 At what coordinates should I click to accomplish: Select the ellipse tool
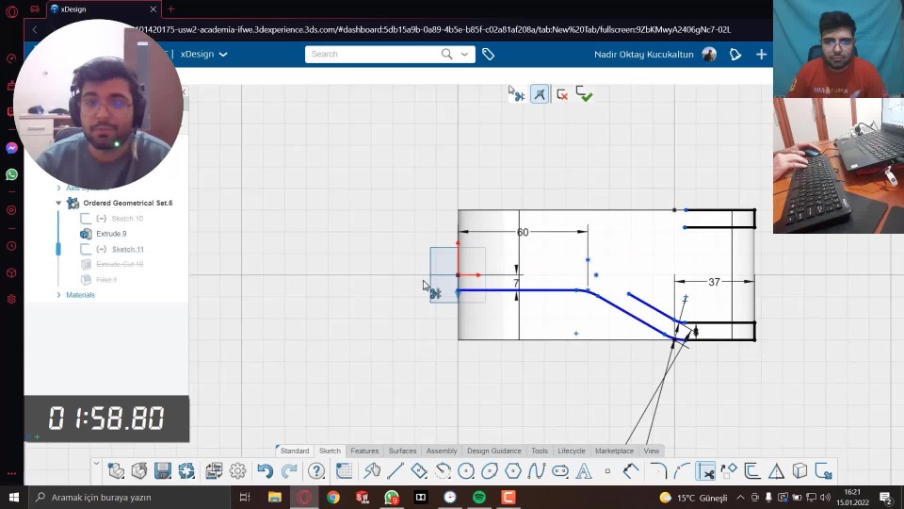point(490,471)
